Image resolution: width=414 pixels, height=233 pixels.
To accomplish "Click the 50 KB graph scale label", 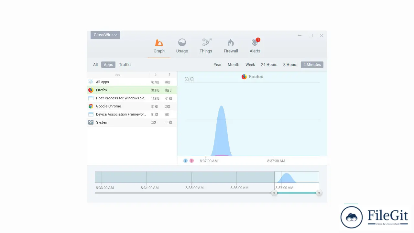I will (189, 79).
